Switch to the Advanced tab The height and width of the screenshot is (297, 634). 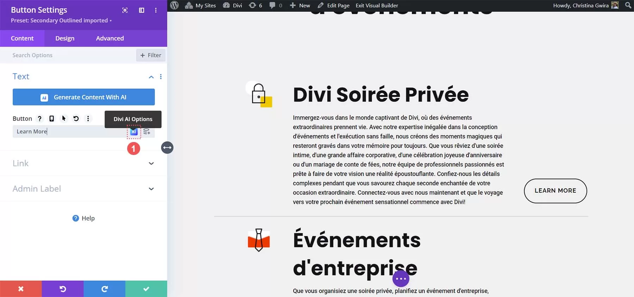pos(110,38)
